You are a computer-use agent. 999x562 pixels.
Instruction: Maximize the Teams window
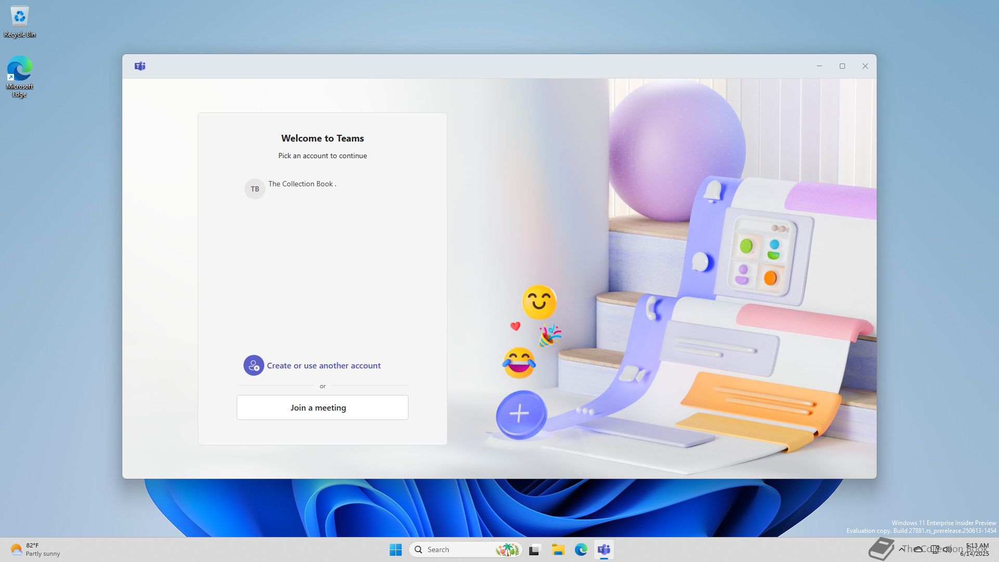tap(842, 66)
